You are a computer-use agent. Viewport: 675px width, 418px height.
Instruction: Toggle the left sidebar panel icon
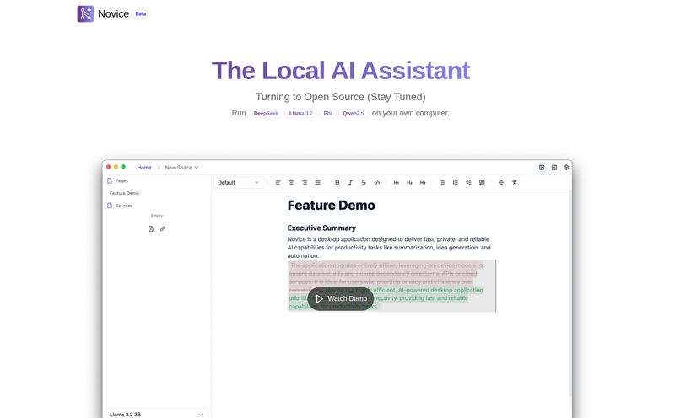(x=542, y=168)
